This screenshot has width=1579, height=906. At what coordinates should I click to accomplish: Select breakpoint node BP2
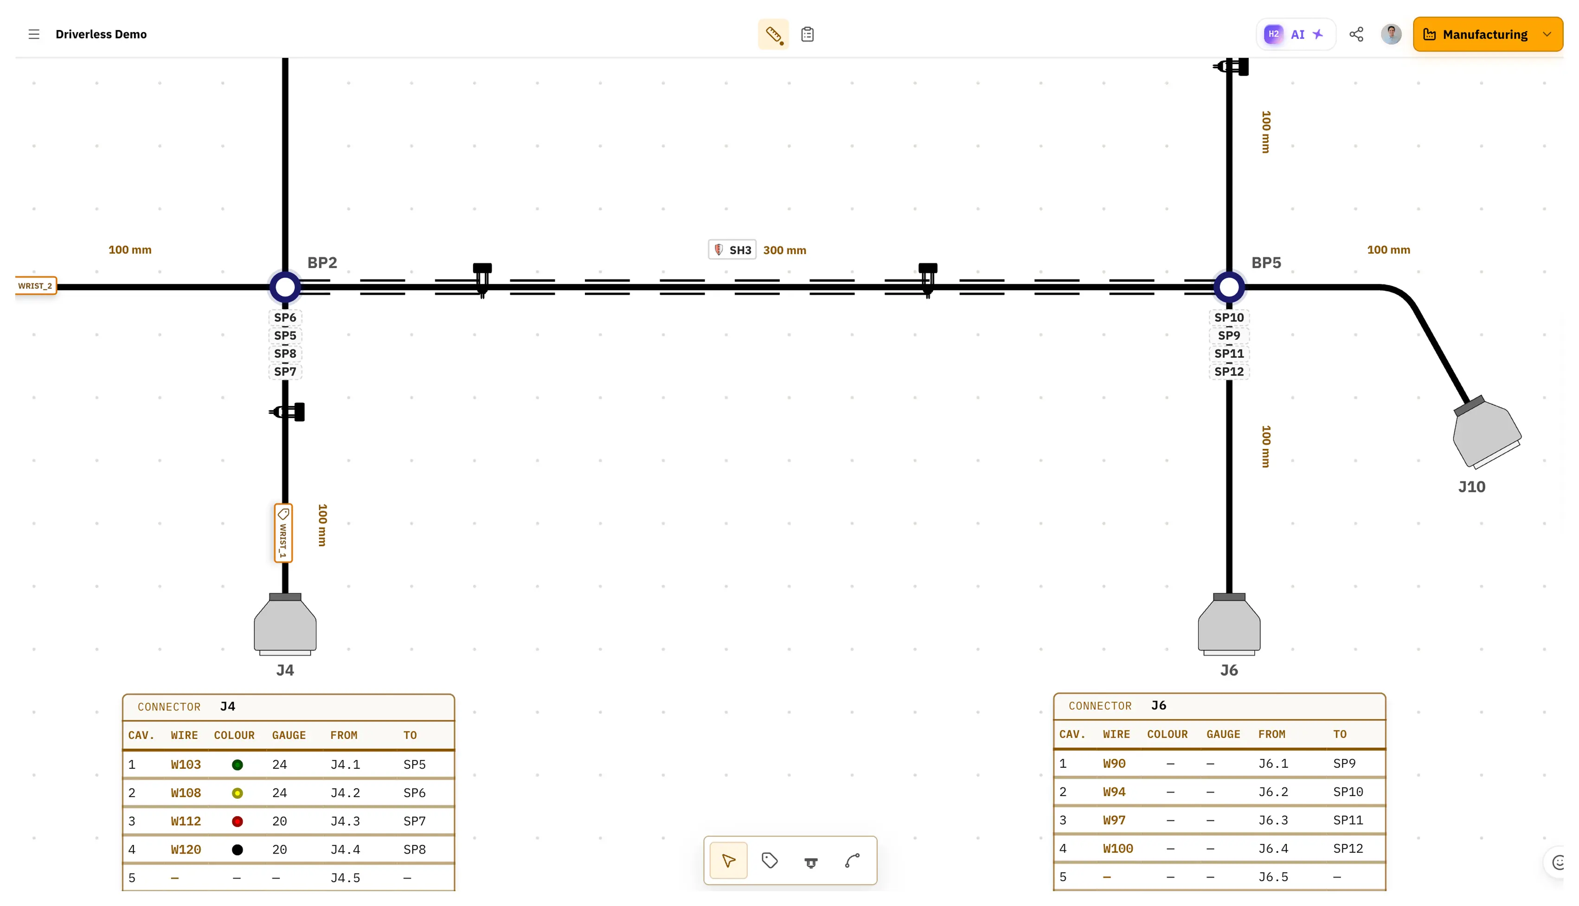pos(285,287)
